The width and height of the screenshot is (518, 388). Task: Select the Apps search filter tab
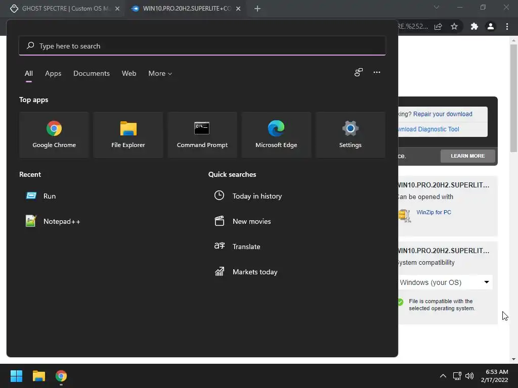pyautogui.click(x=53, y=74)
